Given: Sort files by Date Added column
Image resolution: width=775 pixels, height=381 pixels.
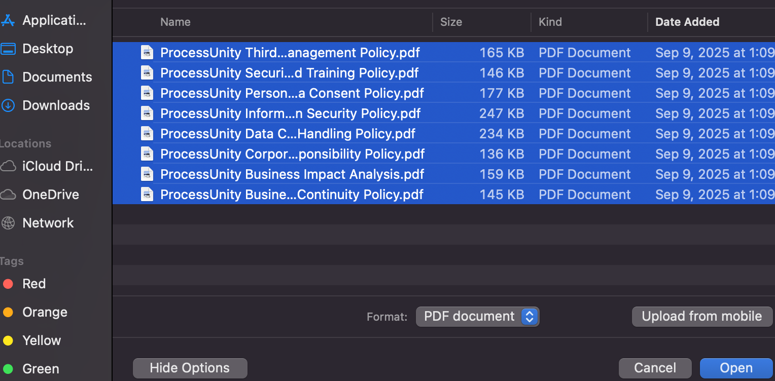Looking at the screenshot, I should pyautogui.click(x=687, y=22).
